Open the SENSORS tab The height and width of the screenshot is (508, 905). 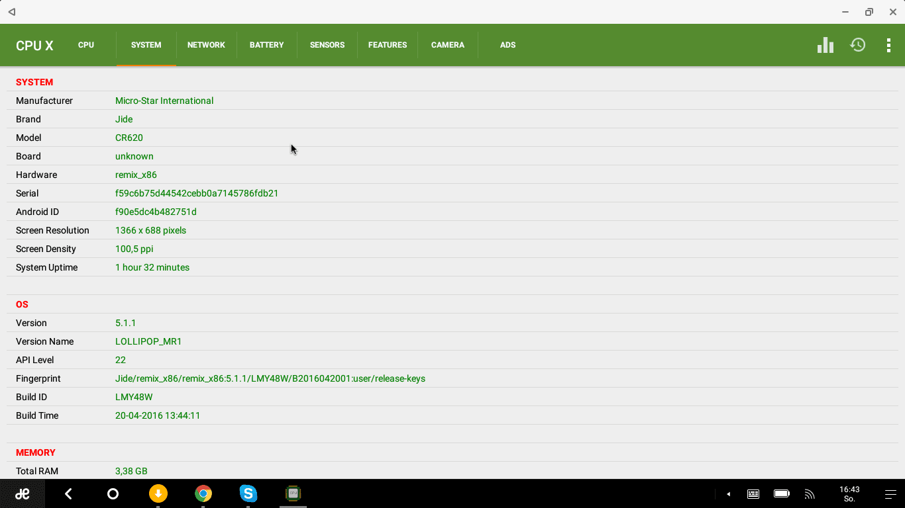(327, 45)
